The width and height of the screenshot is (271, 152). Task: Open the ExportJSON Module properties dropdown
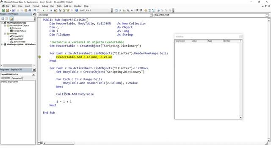pyautogui.click(x=33, y=74)
